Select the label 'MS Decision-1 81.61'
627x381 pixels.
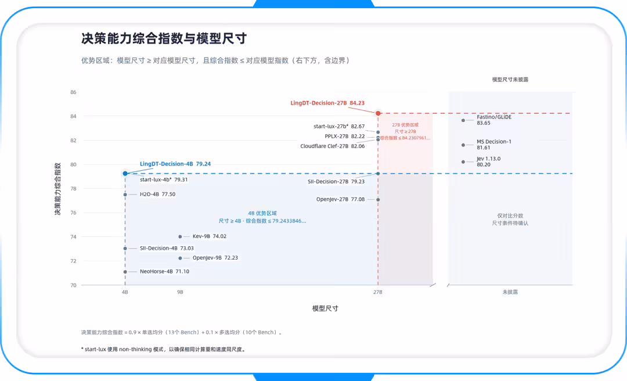coord(494,145)
